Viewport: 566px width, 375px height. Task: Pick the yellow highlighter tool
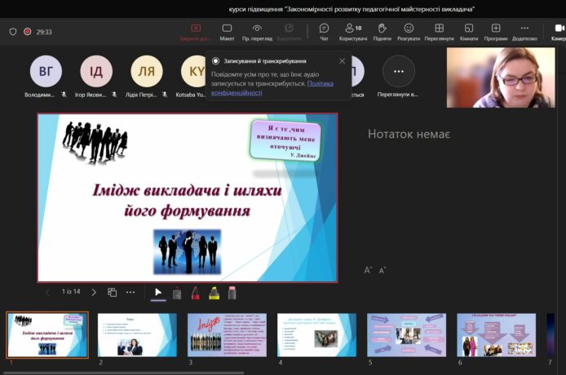214,293
